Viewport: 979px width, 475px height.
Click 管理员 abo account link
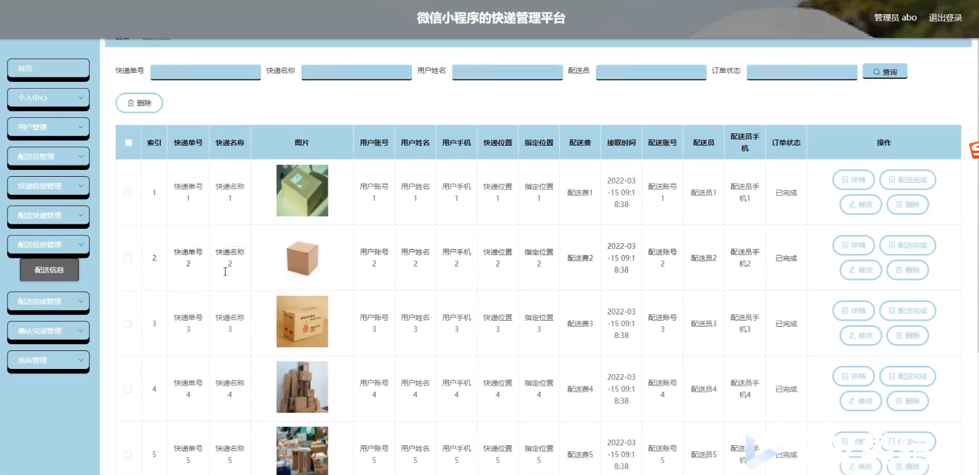895,18
